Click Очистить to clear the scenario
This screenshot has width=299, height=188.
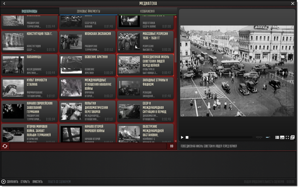37,182
